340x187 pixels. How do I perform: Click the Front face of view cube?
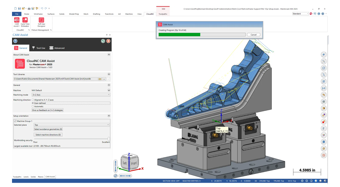coord(134,163)
